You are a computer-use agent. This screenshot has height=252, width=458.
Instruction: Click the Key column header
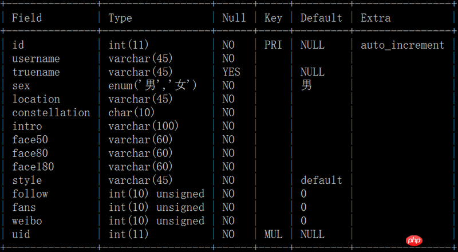(273, 18)
